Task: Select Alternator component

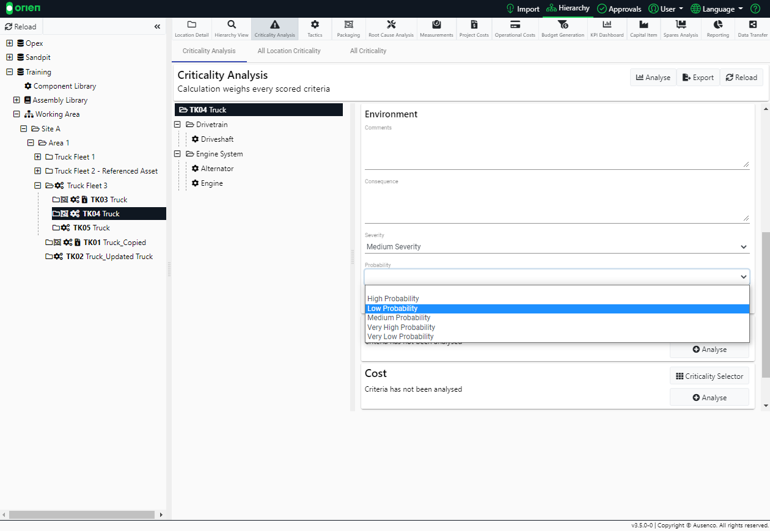Action: tap(213, 169)
